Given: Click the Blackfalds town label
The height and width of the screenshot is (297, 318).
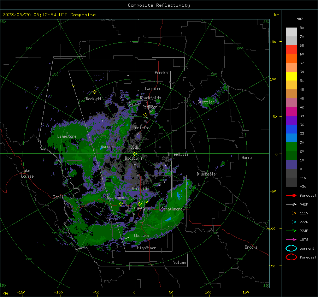Looking at the screenshot, I should tap(150, 98).
